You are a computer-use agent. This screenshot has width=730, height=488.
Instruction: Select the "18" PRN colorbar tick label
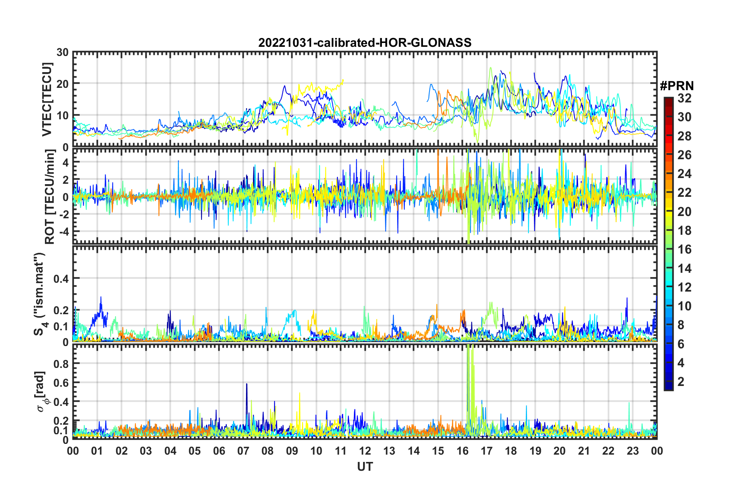pos(684,231)
